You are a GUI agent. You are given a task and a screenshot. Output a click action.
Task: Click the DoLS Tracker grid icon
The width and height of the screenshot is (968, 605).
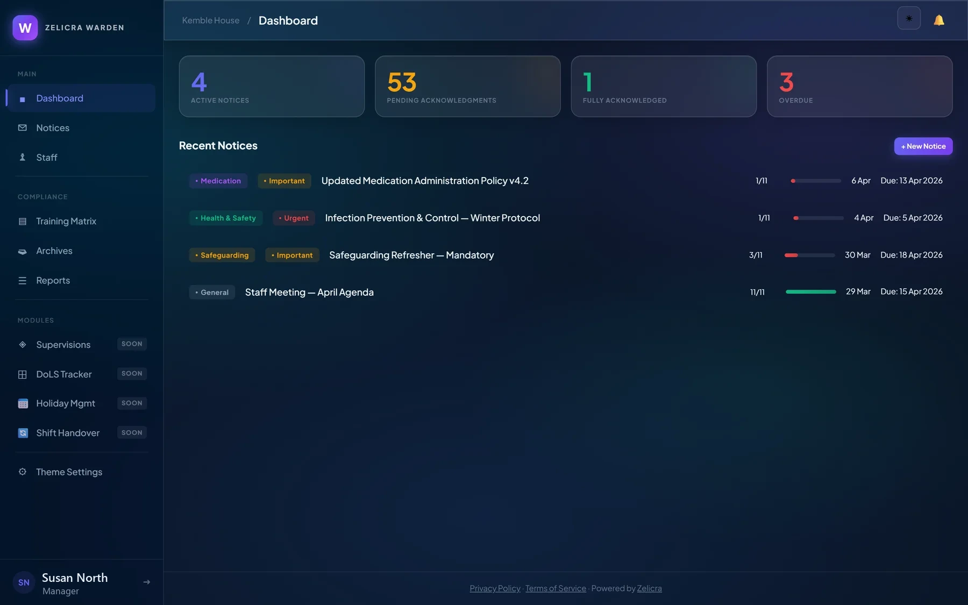click(x=23, y=374)
